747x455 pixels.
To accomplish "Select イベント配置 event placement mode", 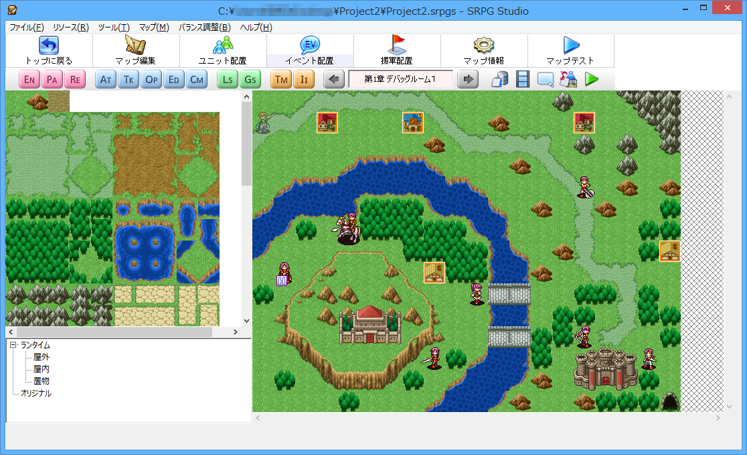I will pyautogui.click(x=310, y=50).
